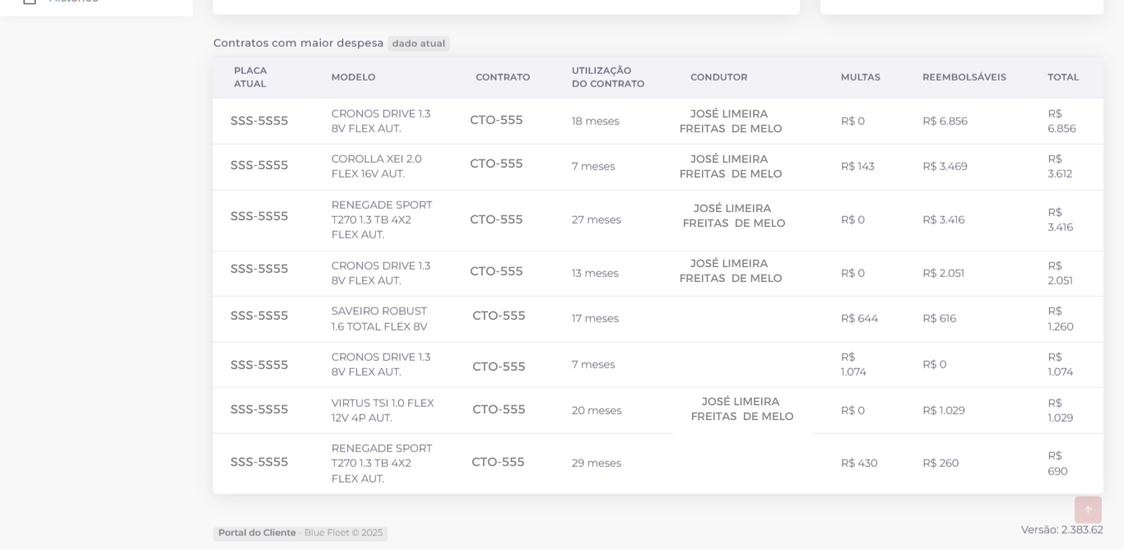Viewport: 1124px width, 550px height.
Task: Select RENEGADE SPORT model with 29 meses usage
Action: 382,463
